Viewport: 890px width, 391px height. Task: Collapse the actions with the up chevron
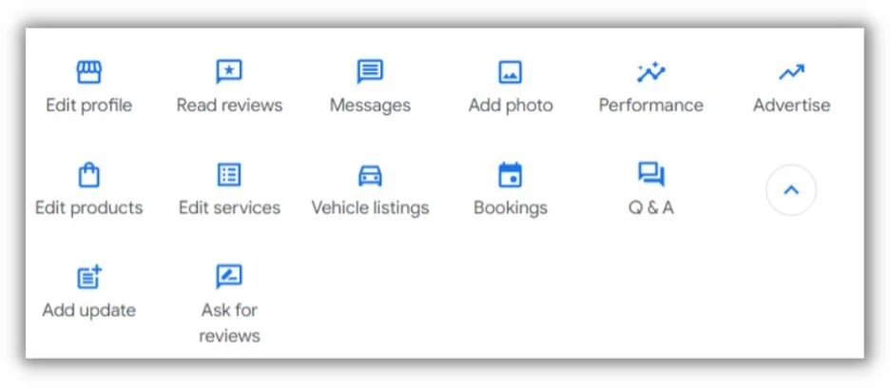[791, 190]
